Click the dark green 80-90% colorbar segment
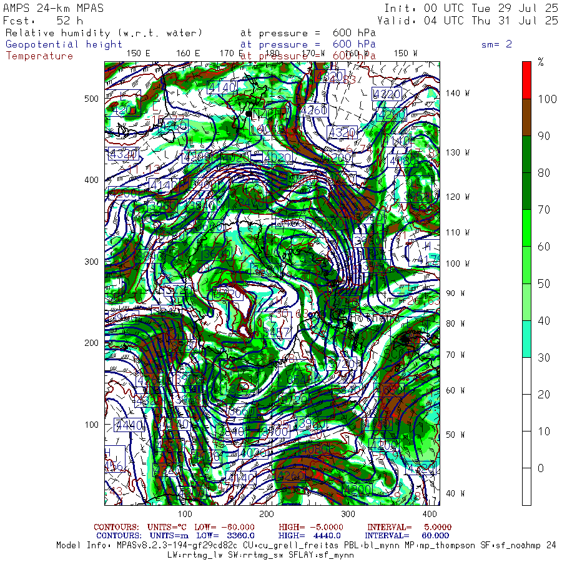Viewport: 562px width, 562px height. pos(526,154)
